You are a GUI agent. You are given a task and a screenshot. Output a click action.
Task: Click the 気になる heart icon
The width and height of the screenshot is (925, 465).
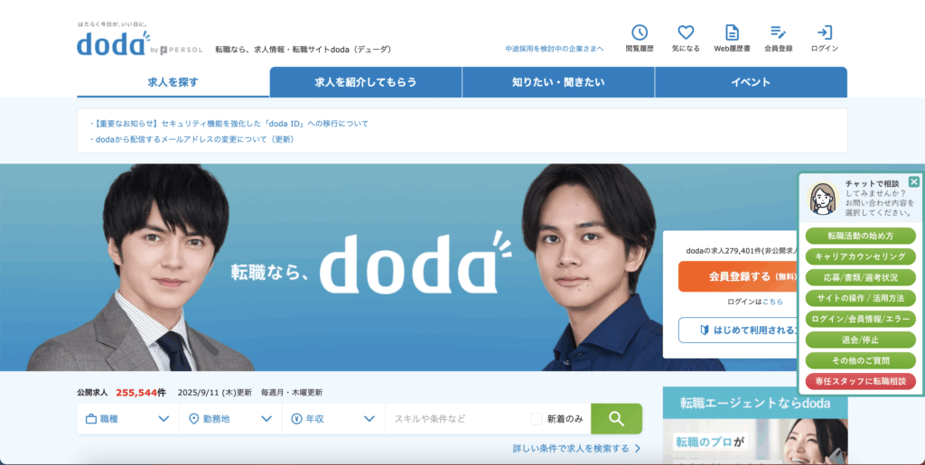[x=686, y=33]
